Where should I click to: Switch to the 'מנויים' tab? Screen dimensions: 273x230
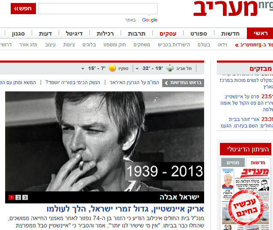tap(233, 163)
